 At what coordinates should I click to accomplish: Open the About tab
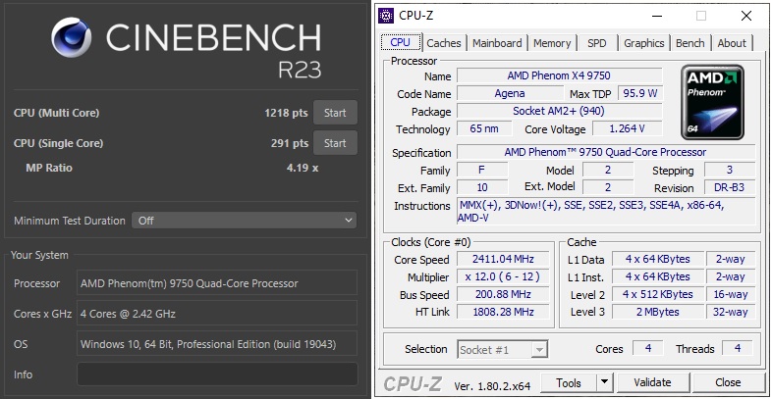pyautogui.click(x=732, y=43)
